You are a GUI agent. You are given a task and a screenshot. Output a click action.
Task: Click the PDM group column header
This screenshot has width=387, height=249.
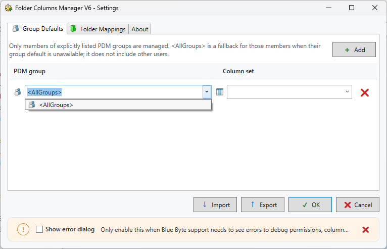tap(30, 71)
